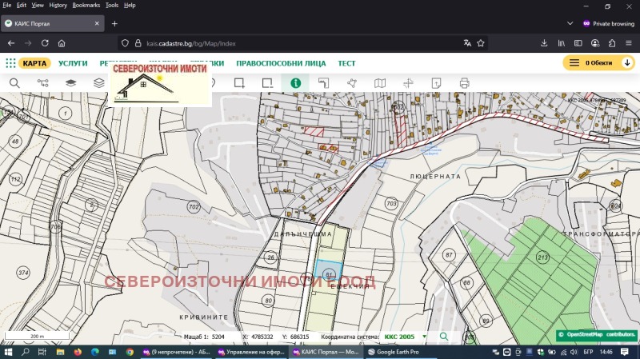The image size is (640, 359).
Task: Expand the list all tabs chevron
Action: [570, 24]
